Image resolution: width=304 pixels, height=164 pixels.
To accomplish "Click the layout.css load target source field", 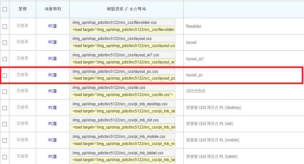I will click(123, 46).
